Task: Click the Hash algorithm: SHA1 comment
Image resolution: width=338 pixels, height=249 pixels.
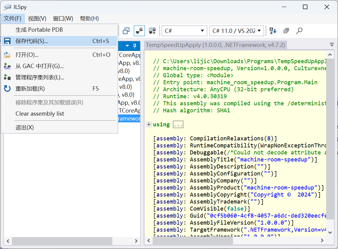Action: [192, 110]
